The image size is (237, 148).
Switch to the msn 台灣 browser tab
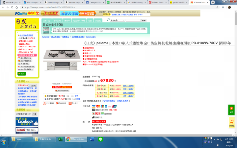11,2
